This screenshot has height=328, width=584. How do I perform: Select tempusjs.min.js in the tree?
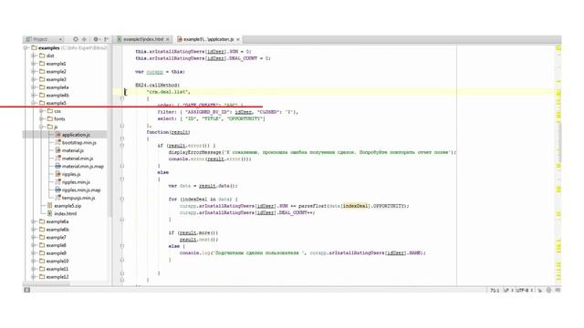[78, 198]
